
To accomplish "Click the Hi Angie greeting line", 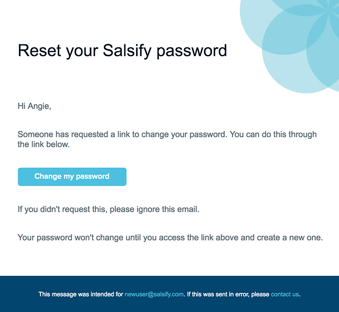I will (34, 106).
